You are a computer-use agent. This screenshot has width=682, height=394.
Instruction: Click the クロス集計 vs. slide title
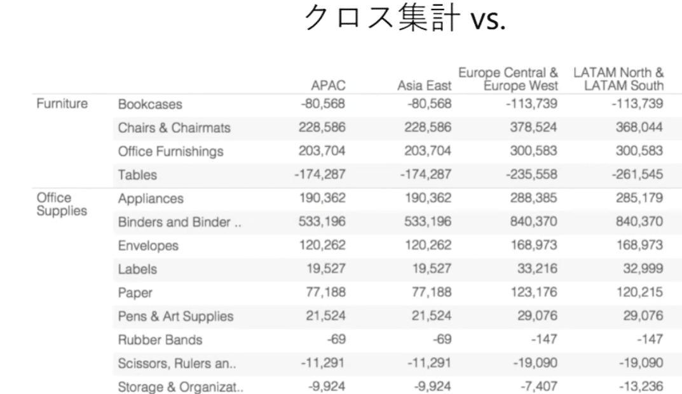(405, 19)
